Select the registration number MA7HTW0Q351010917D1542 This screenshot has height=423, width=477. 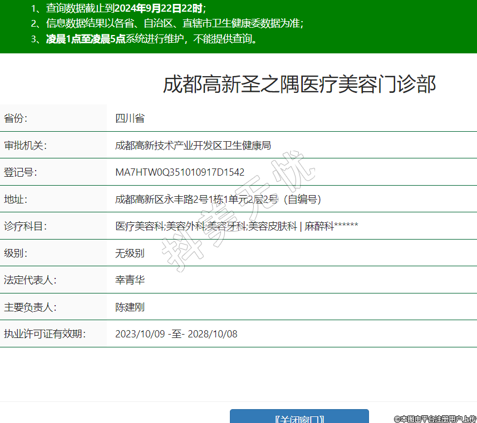click(180, 172)
